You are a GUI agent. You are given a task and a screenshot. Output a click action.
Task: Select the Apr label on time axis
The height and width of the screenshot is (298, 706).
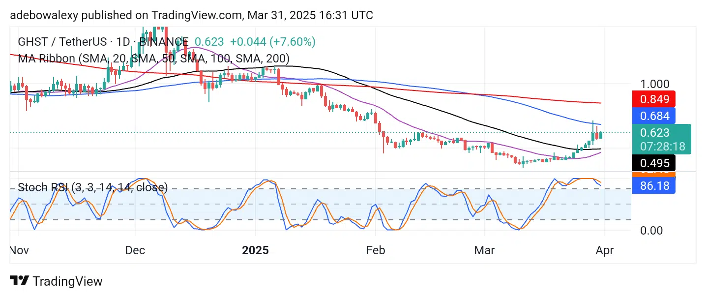[604, 250]
